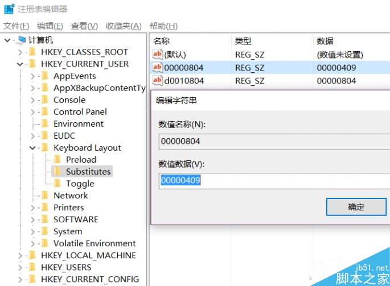Click the 00000409 data cell in the list
The height and width of the screenshot is (286, 390).
(x=336, y=68)
